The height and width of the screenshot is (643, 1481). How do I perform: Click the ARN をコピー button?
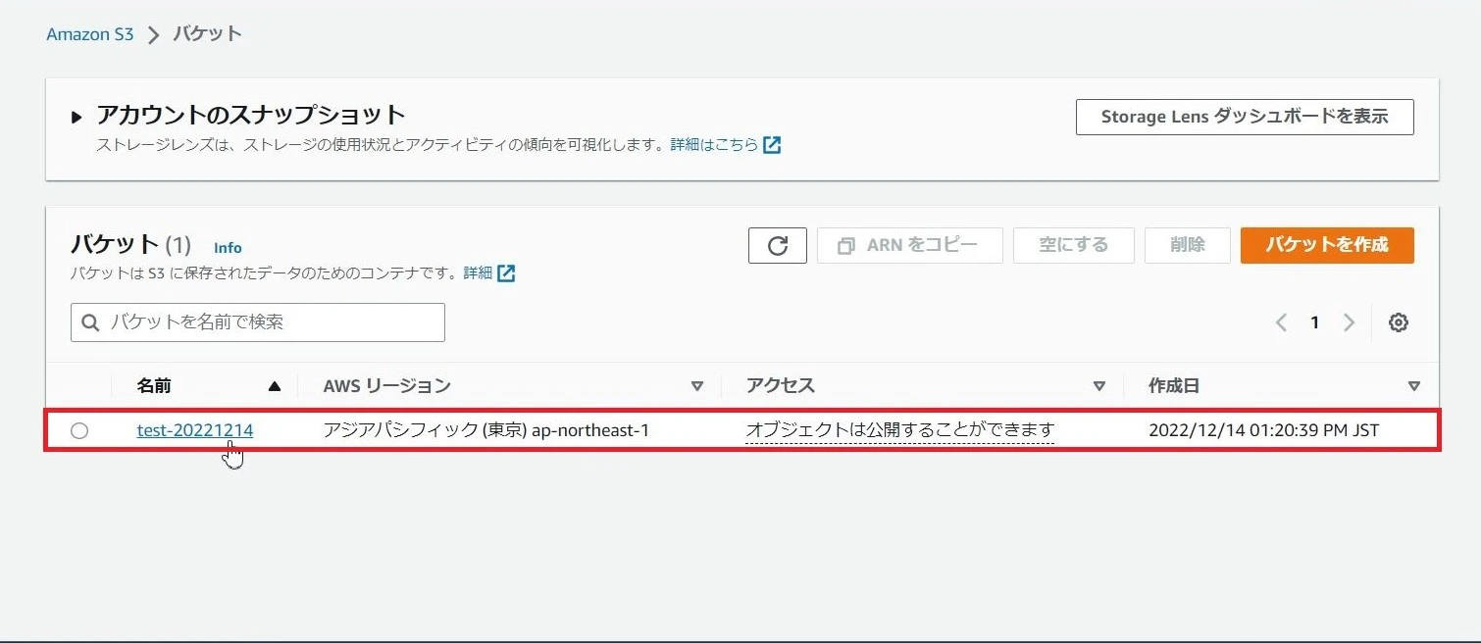pos(909,245)
